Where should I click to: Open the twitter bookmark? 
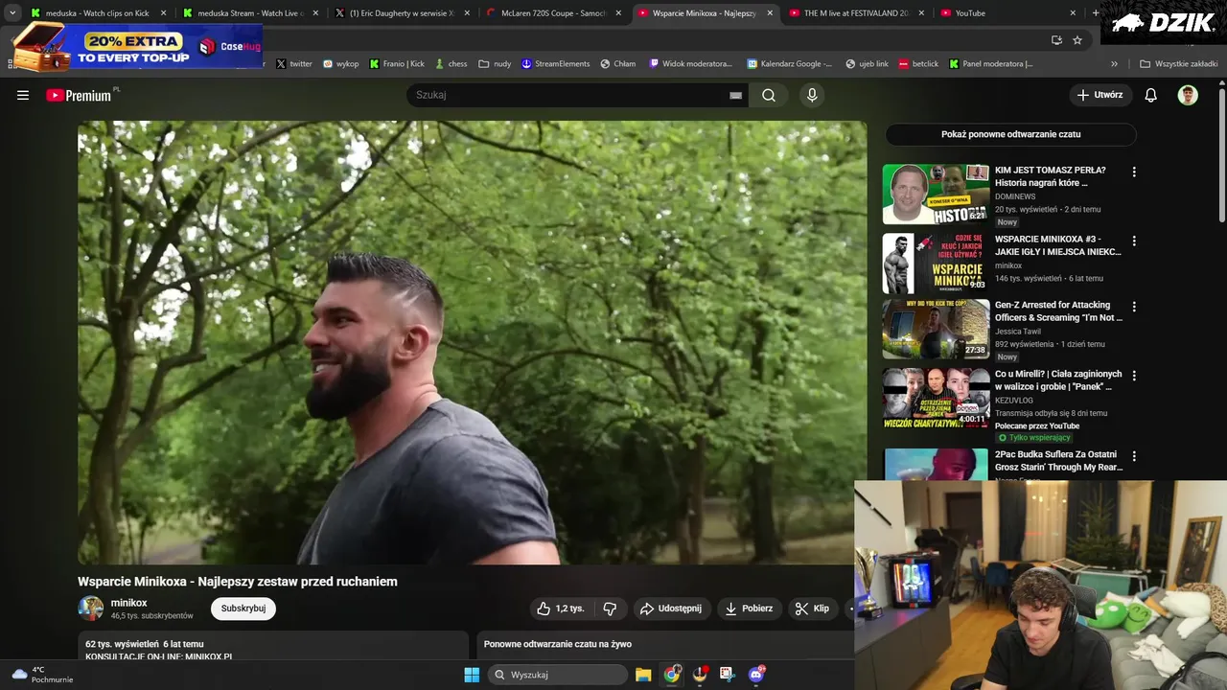click(x=294, y=63)
